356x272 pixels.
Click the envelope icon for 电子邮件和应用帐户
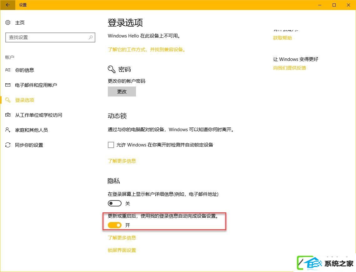click(x=8, y=85)
